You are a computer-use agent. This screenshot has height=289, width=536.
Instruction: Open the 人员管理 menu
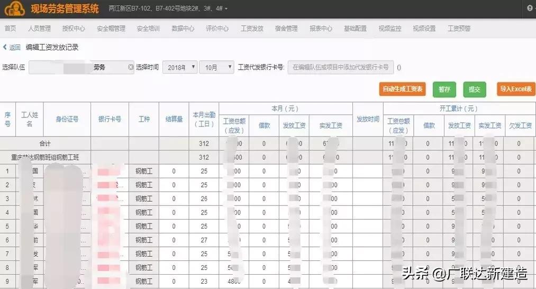click(39, 29)
